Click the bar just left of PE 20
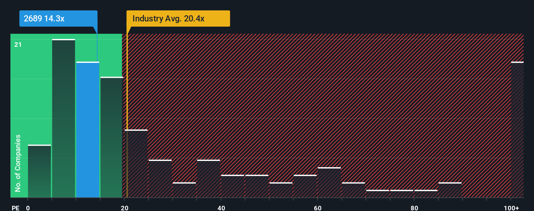The height and width of the screenshot is (211, 534). (x=112, y=137)
